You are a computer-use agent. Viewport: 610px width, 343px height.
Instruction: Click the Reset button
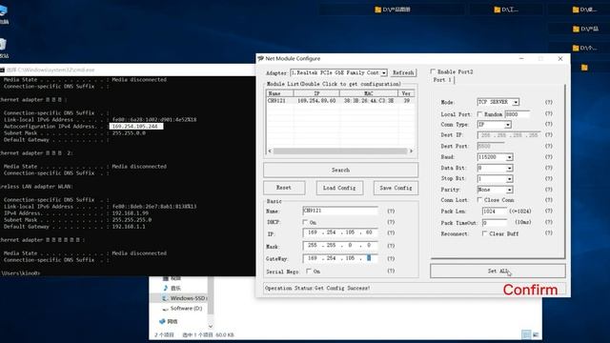click(284, 188)
